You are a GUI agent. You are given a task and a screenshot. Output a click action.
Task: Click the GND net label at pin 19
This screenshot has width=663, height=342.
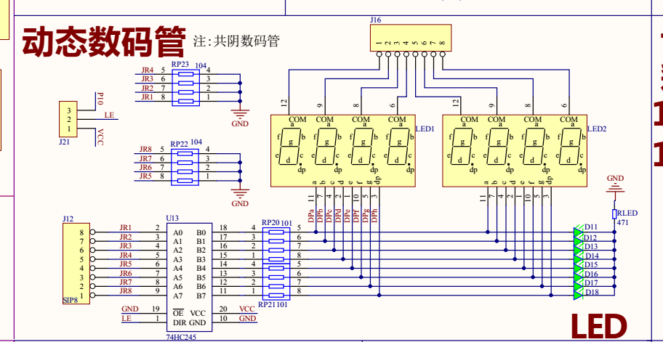tap(130, 309)
